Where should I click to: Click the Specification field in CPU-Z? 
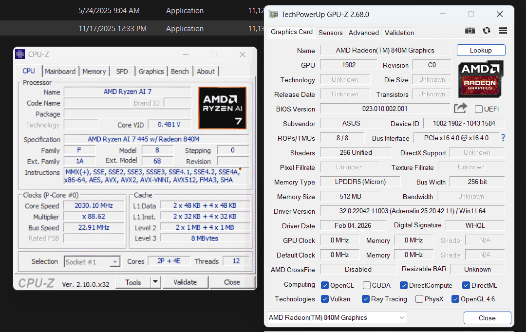point(156,139)
